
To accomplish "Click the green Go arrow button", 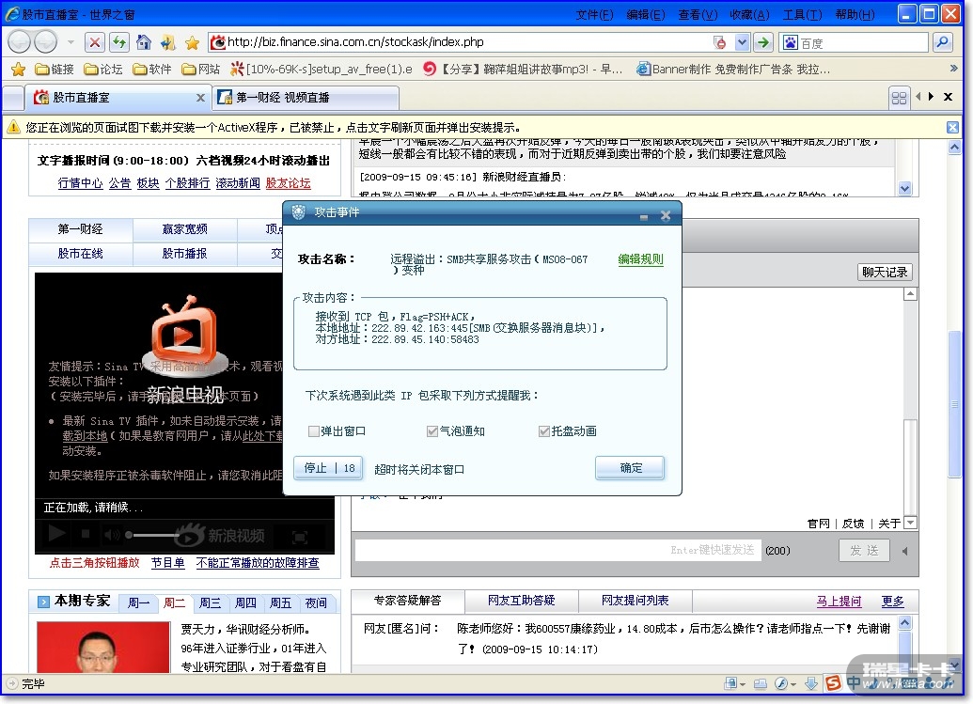I will (x=763, y=42).
